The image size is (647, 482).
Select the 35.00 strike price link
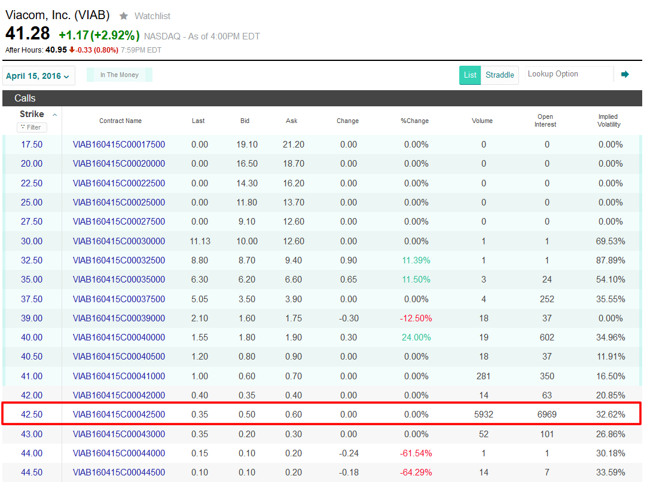point(32,280)
